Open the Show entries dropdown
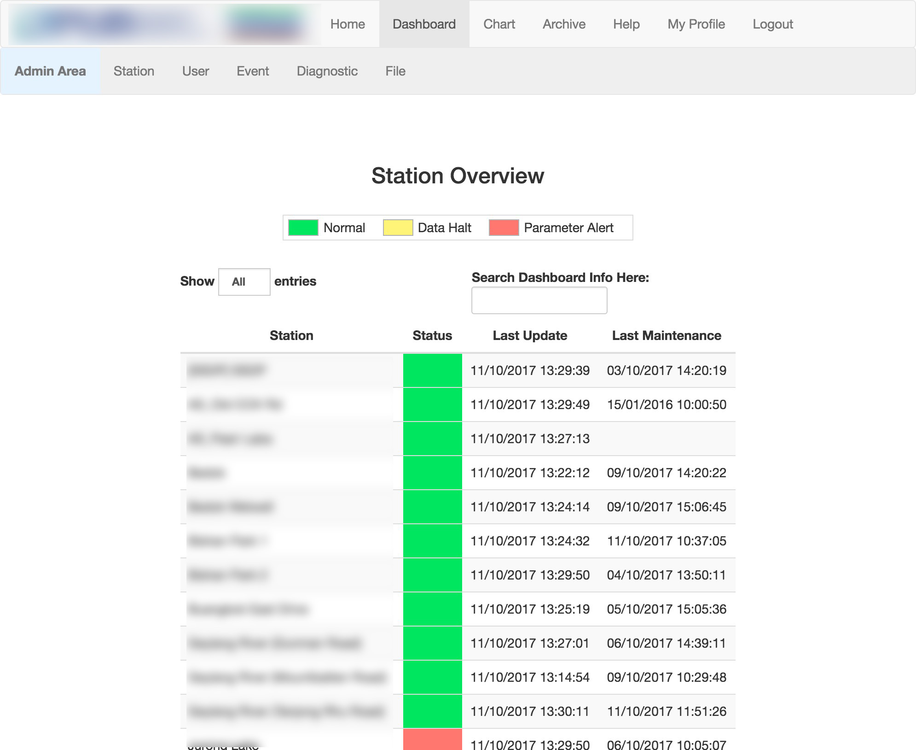 (244, 281)
